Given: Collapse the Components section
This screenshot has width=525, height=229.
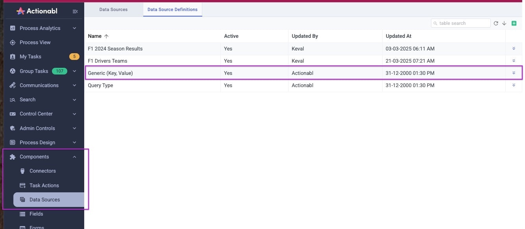Looking at the screenshot, I should [74, 156].
